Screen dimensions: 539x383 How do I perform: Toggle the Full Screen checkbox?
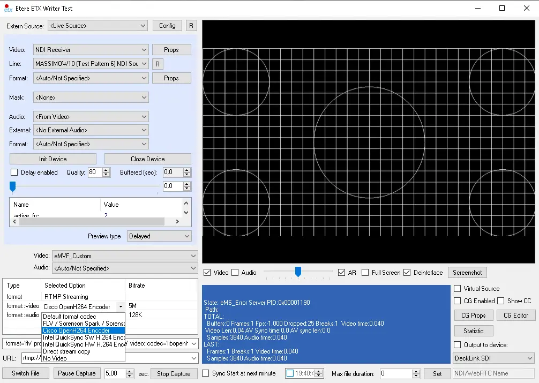pyautogui.click(x=365, y=273)
